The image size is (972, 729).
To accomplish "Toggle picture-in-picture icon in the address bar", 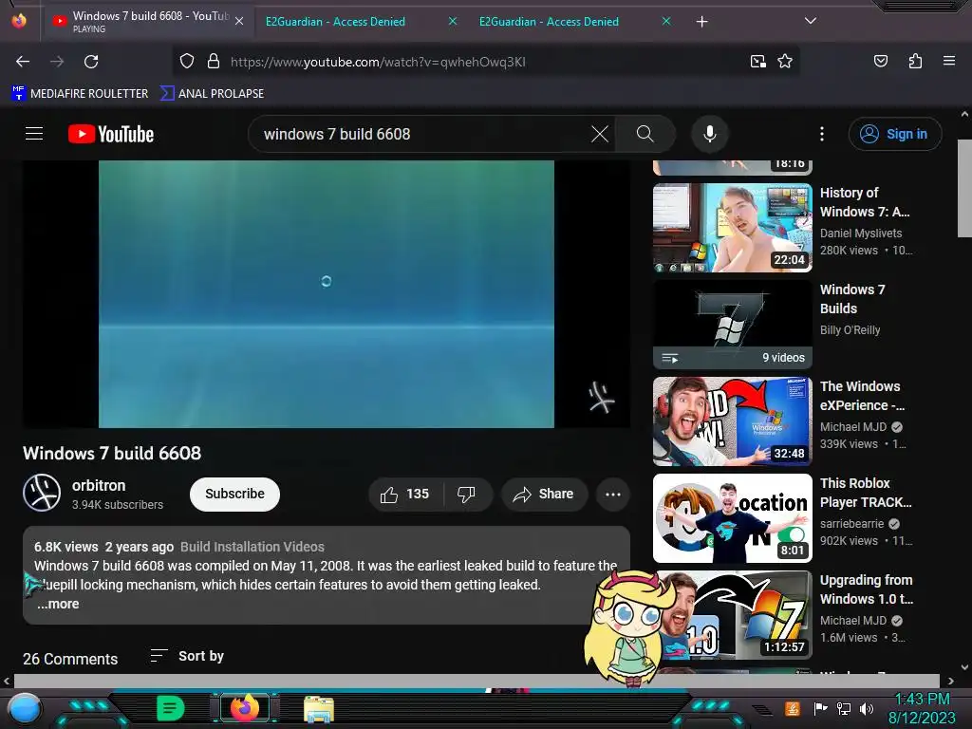I will click(757, 62).
